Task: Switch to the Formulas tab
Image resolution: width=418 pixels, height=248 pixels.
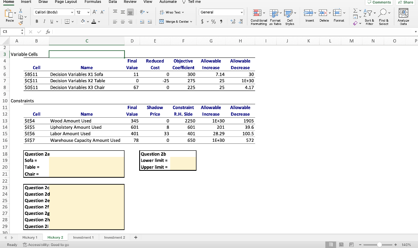Action: 93,2
